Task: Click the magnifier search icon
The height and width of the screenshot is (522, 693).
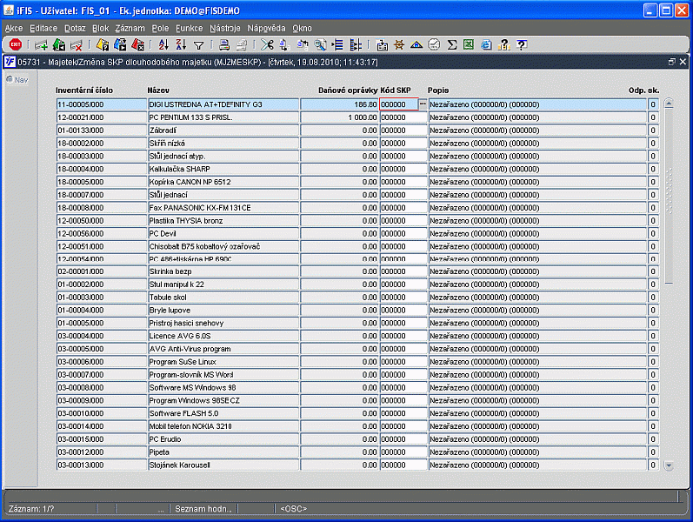Action: tap(321, 44)
